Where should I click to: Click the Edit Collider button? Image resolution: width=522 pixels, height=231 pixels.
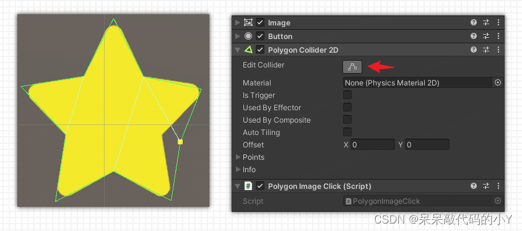(x=352, y=67)
